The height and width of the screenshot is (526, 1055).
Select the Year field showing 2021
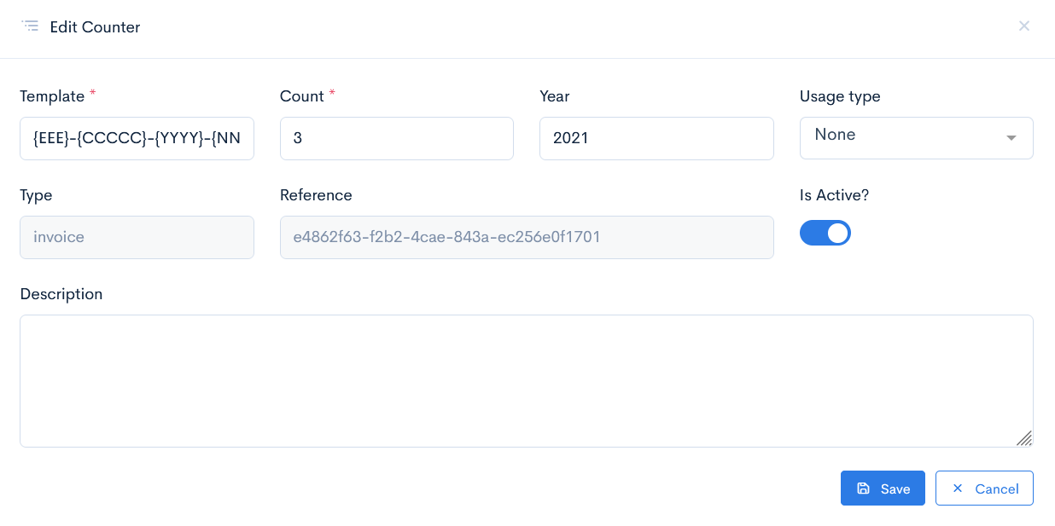656,138
